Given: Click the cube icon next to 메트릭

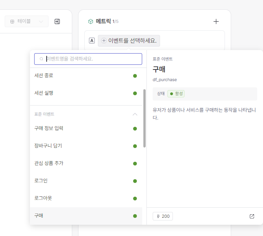Looking at the screenshot, I should [x=91, y=21].
